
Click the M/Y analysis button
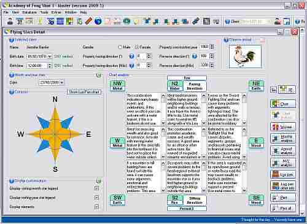tap(283, 163)
